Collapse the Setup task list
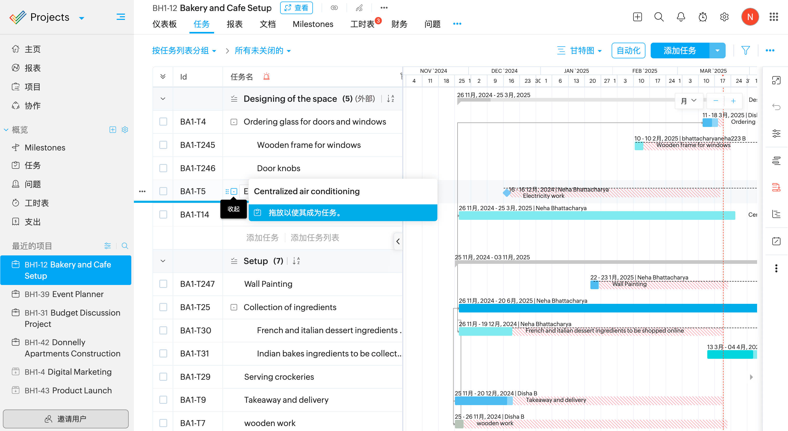The image size is (788, 431). point(163,261)
